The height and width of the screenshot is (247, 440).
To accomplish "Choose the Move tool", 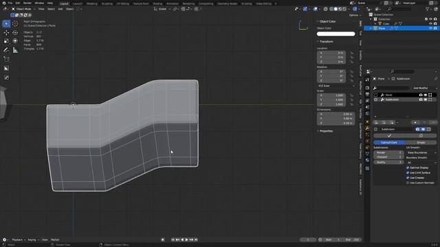I will (6, 33).
